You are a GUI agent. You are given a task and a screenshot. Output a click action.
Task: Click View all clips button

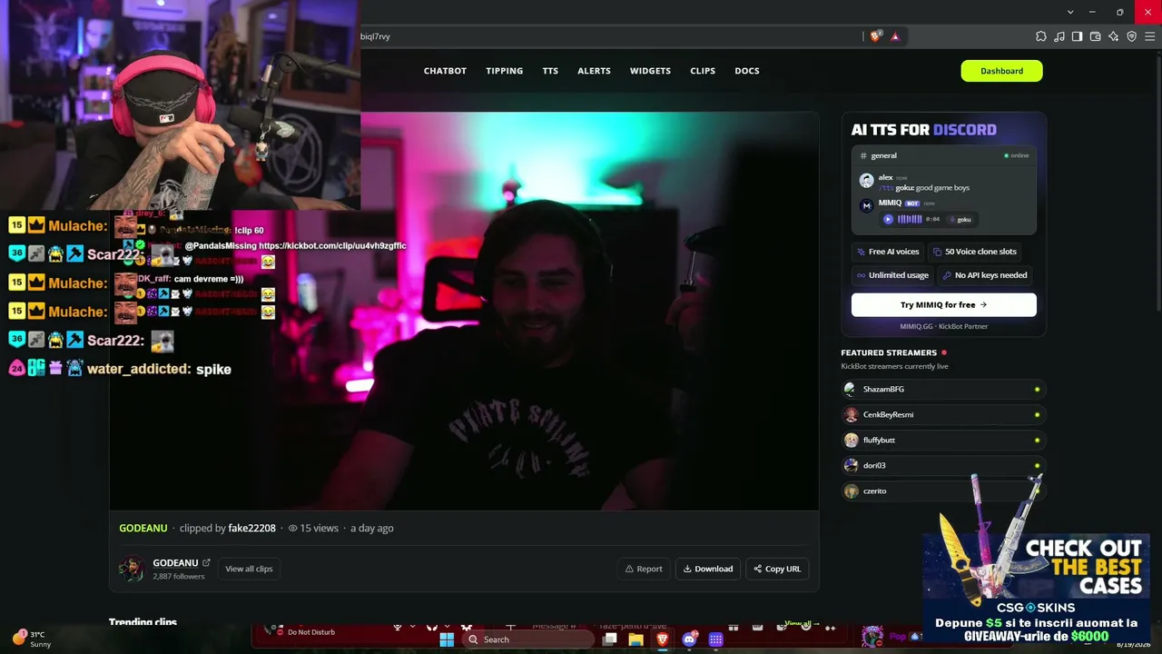(249, 569)
